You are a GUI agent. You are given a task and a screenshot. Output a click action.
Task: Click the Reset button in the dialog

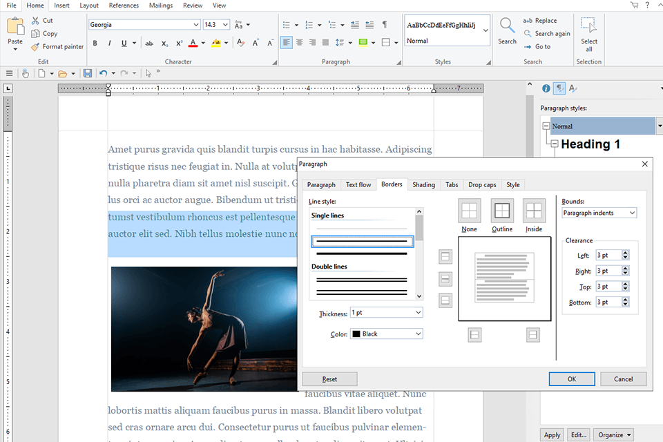point(329,378)
